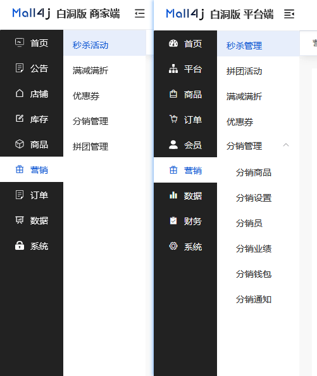Click the 首页 monitor icon in the merchant sidebar

(x=20, y=42)
